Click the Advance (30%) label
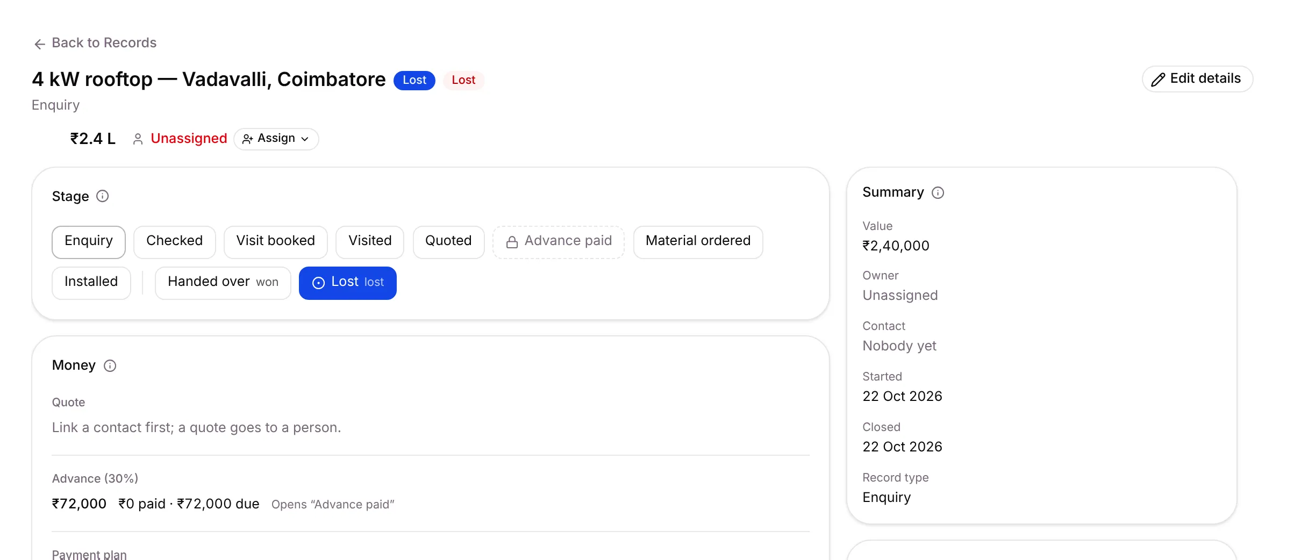This screenshot has width=1301, height=560. (95, 478)
